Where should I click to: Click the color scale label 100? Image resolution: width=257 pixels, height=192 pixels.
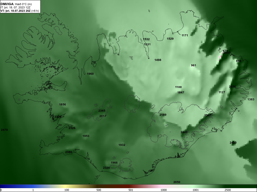click(x=67, y=190)
